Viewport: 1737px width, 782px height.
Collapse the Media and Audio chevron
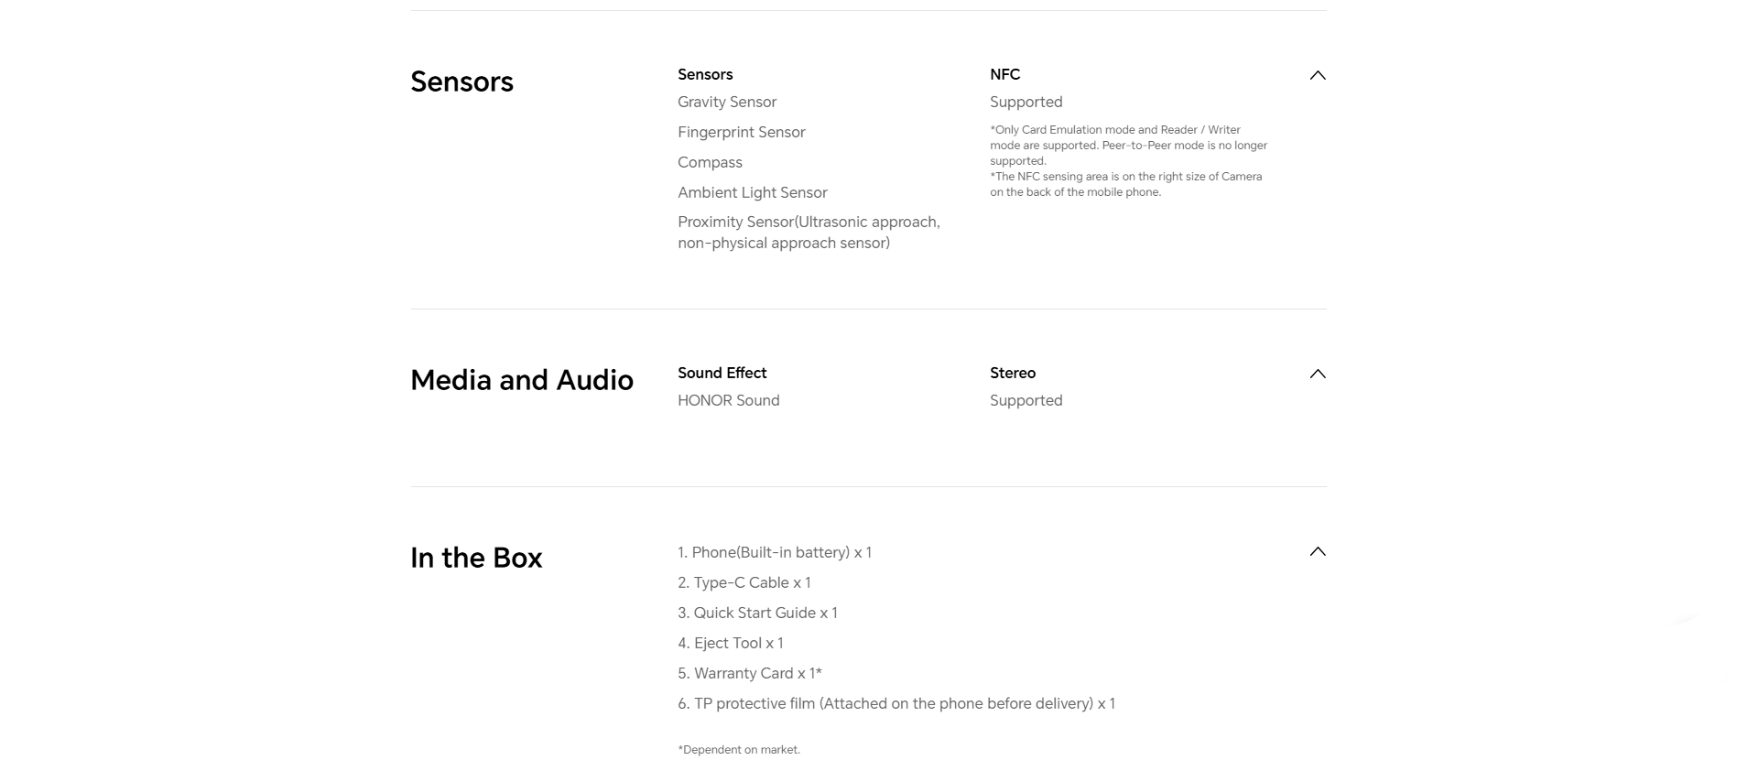click(x=1318, y=374)
